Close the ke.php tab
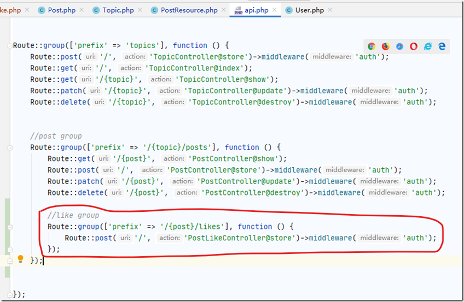The image size is (464, 302). coord(27,10)
